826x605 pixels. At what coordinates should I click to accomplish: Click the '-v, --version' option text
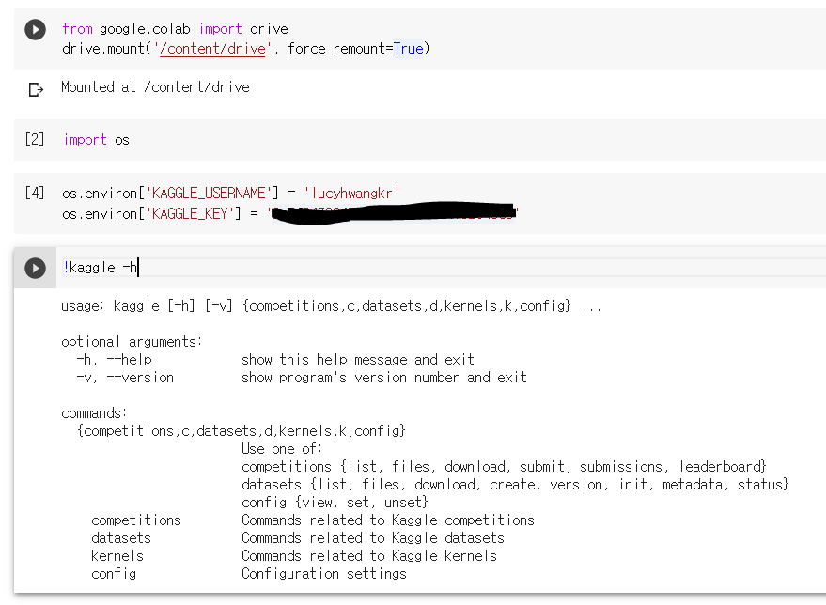click(125, 378)
